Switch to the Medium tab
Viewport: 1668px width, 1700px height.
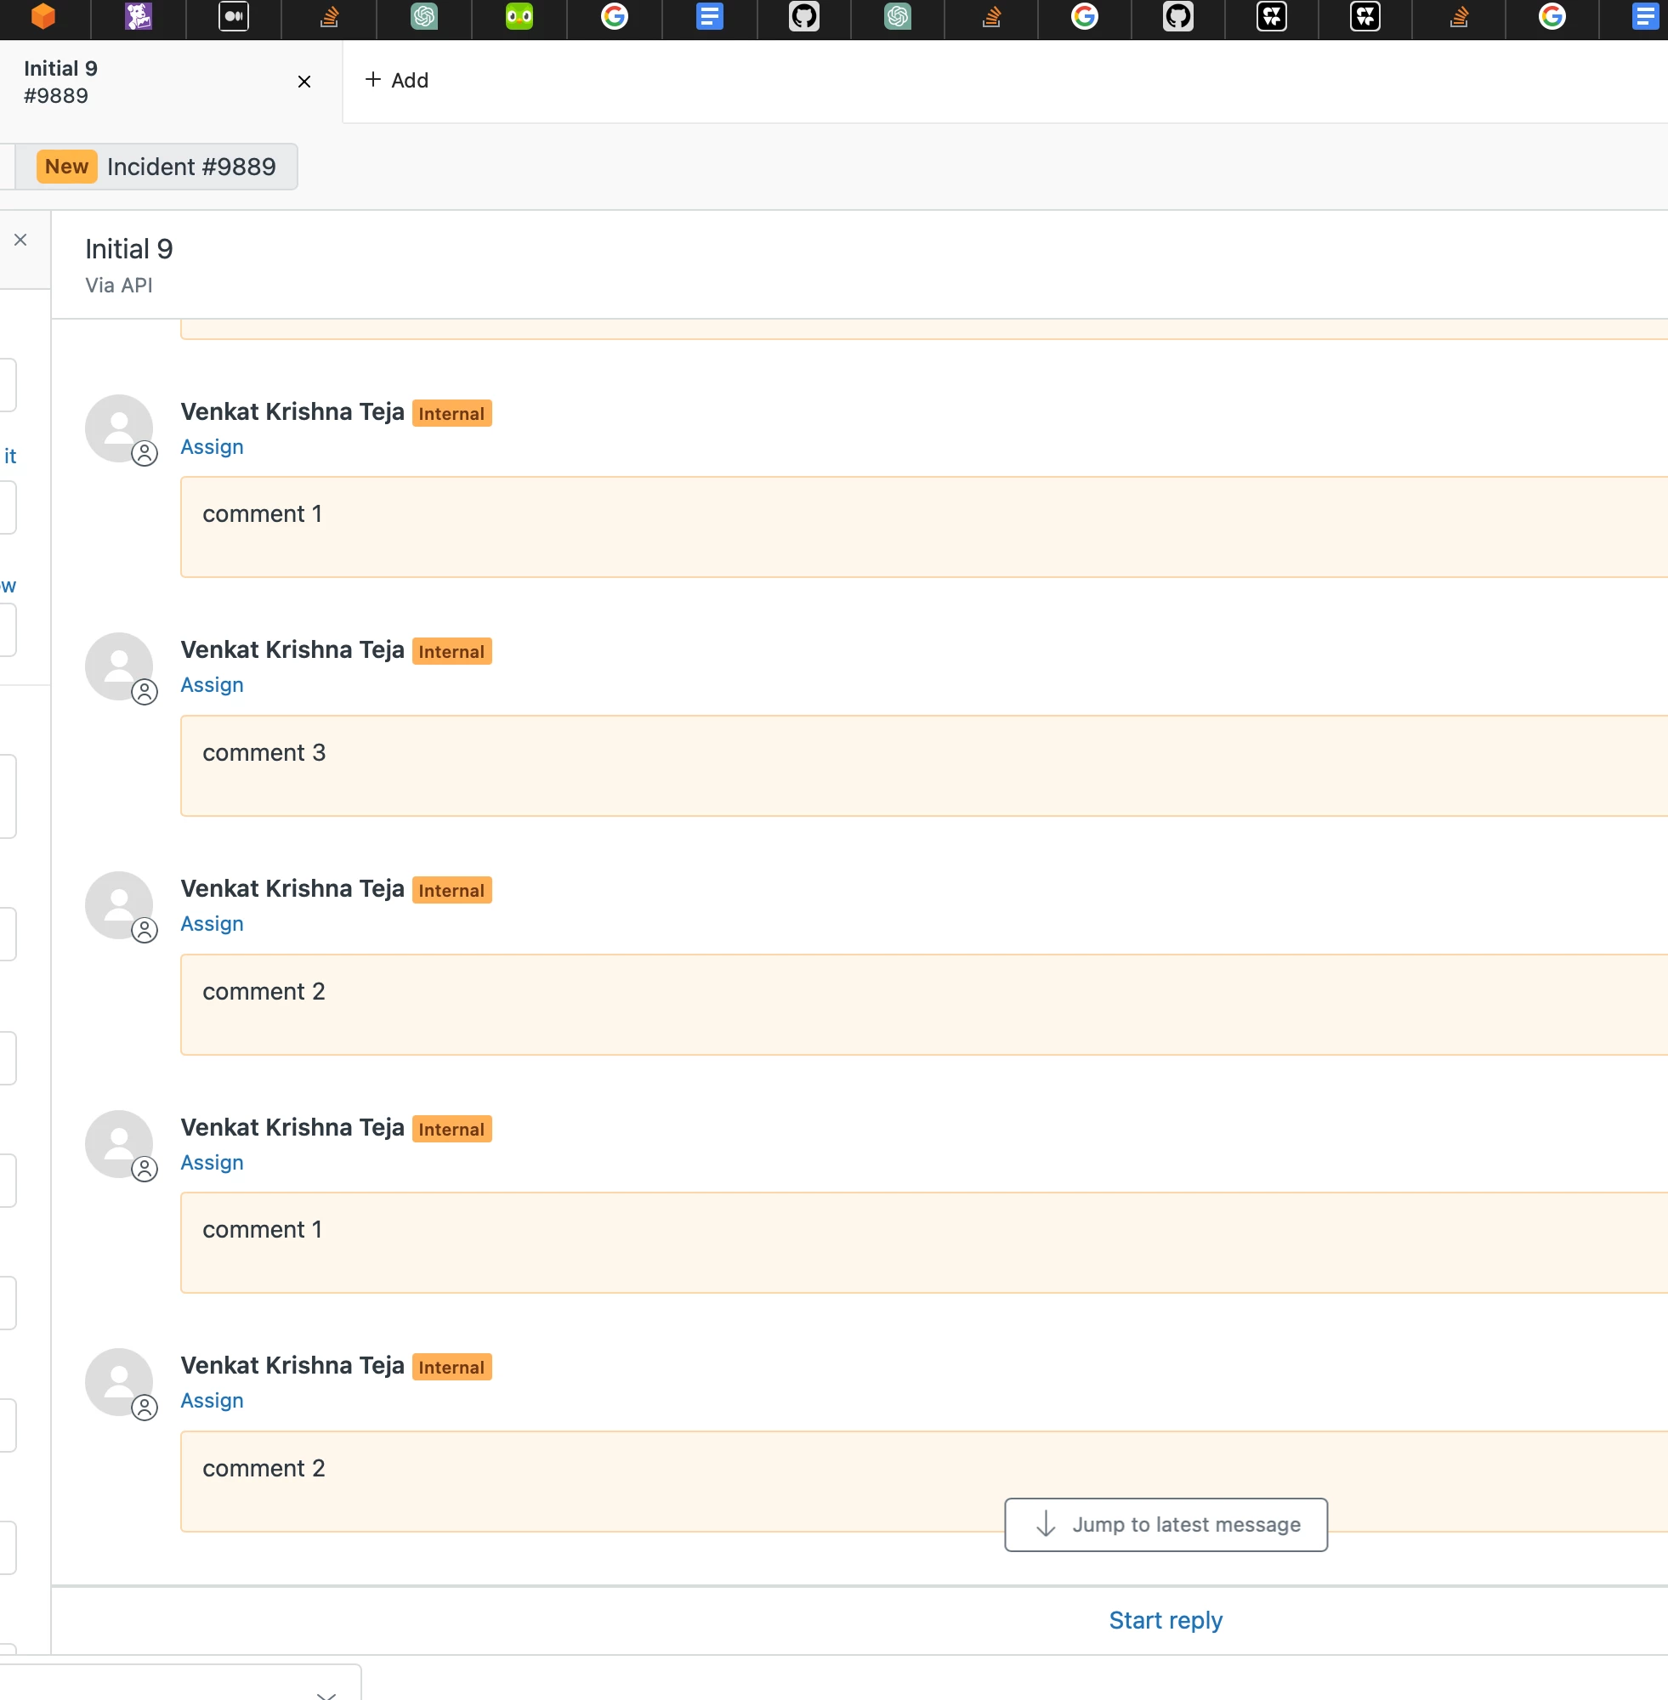click(x=233, y=17)
